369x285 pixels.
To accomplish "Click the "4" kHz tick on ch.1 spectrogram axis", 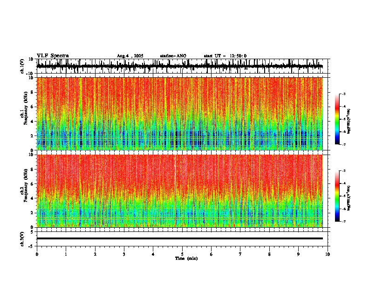I will point(33,122).
